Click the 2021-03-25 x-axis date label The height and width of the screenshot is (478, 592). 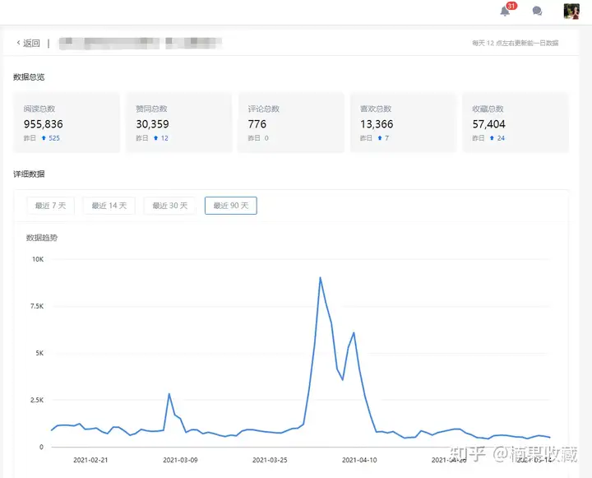pyautogui.click(x=270, y=460)
